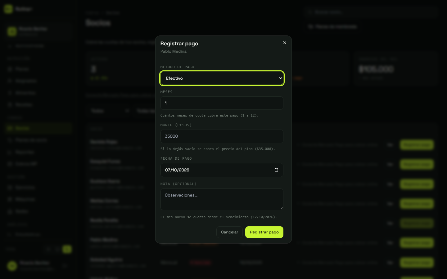Click the member name Pablo Medina in dialog

coord(174,51)
